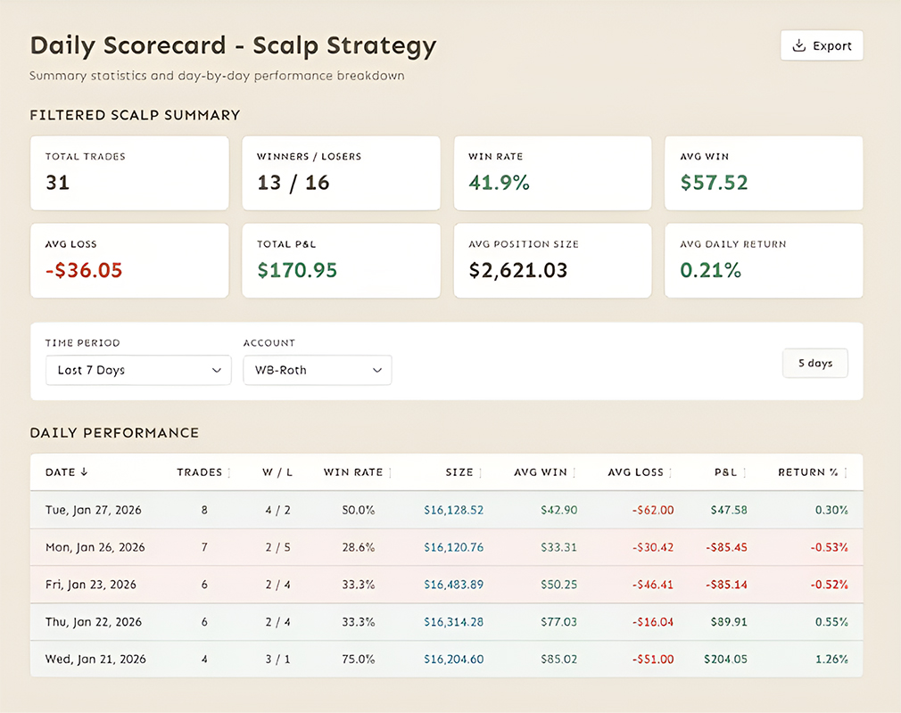Screen dimensions: 901x713
Task: Click the Return % column sort icon
Action: (847, 472)
